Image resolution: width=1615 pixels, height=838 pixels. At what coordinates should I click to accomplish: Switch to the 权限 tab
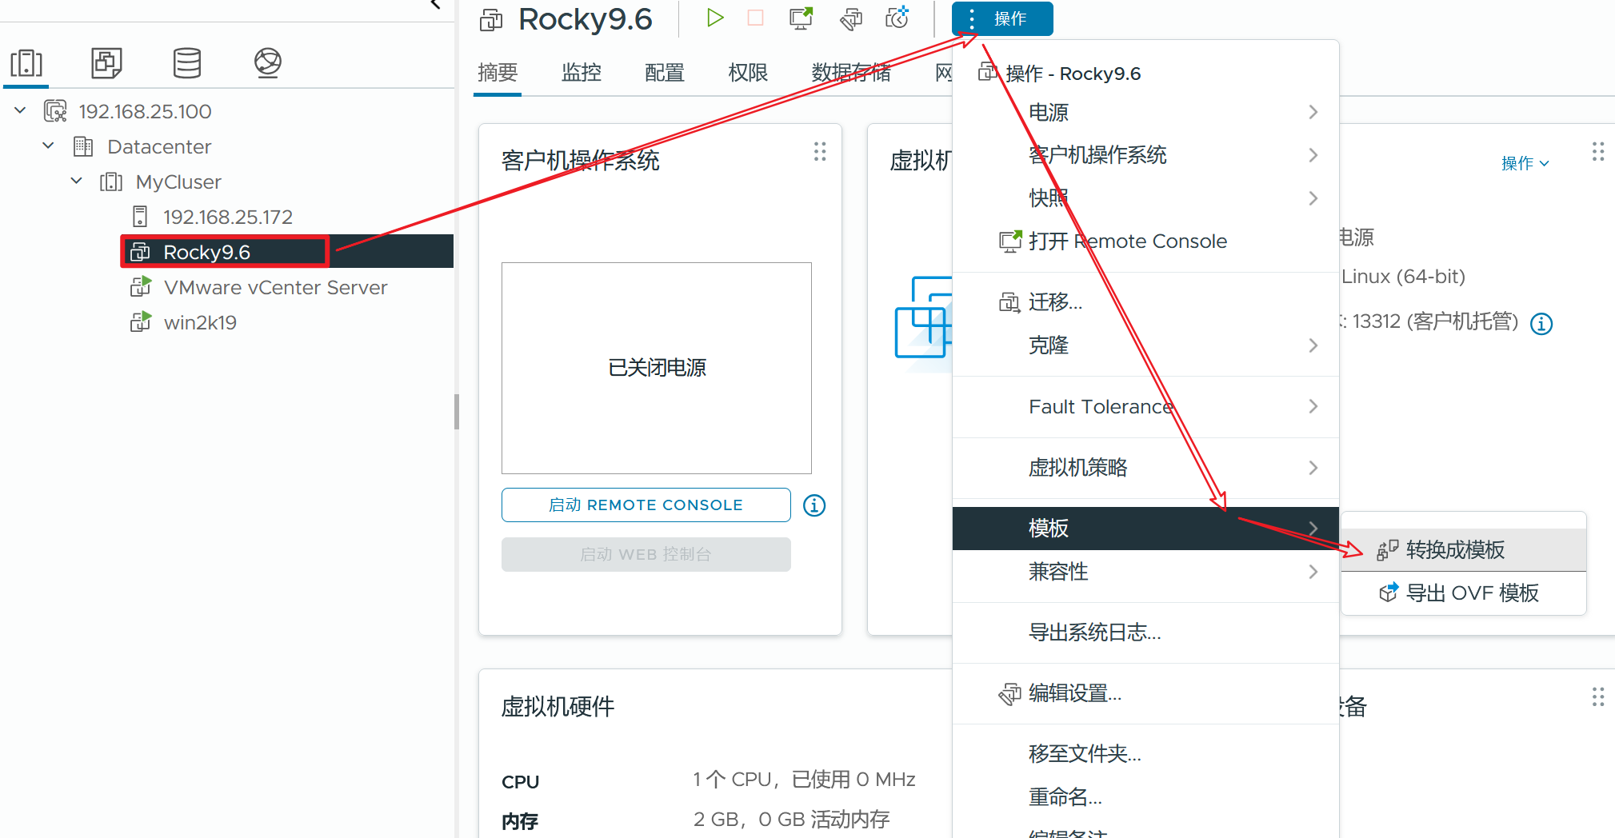tap(748, 73)
